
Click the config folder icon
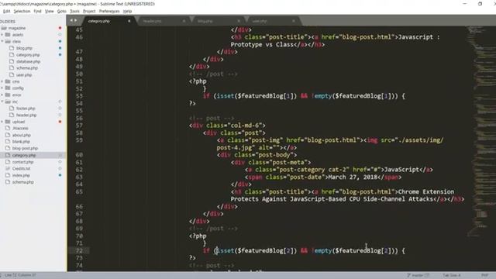pos(8,88)
